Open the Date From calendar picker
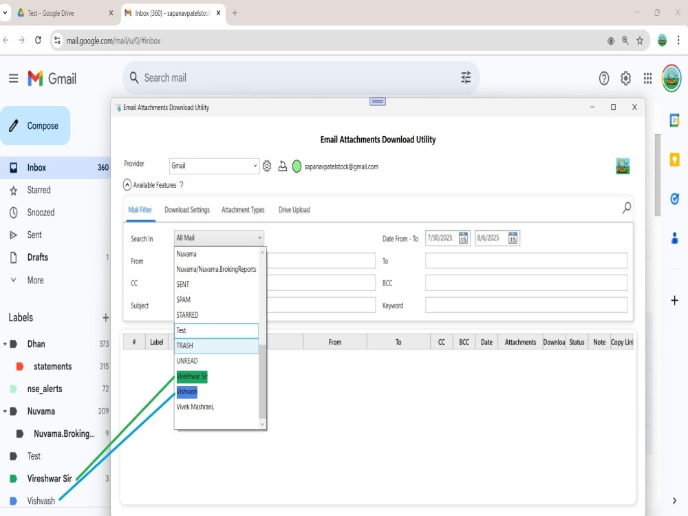The height and width of the screenshot is (516, 688). [463, 238]
